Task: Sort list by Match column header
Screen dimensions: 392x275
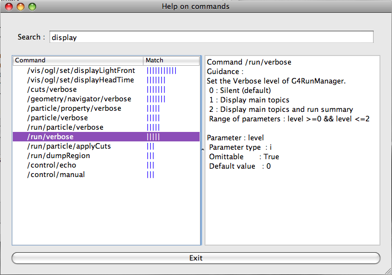Action: click(171, 60)
